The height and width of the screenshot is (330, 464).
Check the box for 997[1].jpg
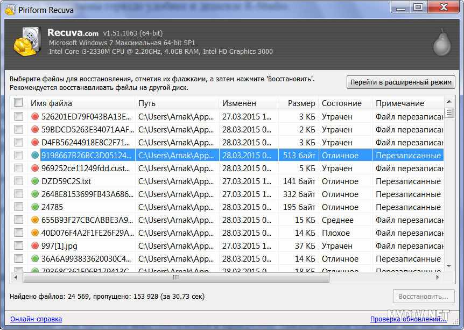tap(19, 245)
